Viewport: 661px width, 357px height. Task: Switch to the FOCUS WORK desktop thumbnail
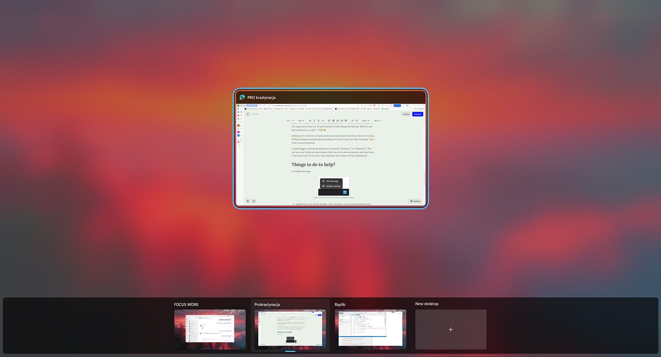pyautogui.click(x=210, y=329)
